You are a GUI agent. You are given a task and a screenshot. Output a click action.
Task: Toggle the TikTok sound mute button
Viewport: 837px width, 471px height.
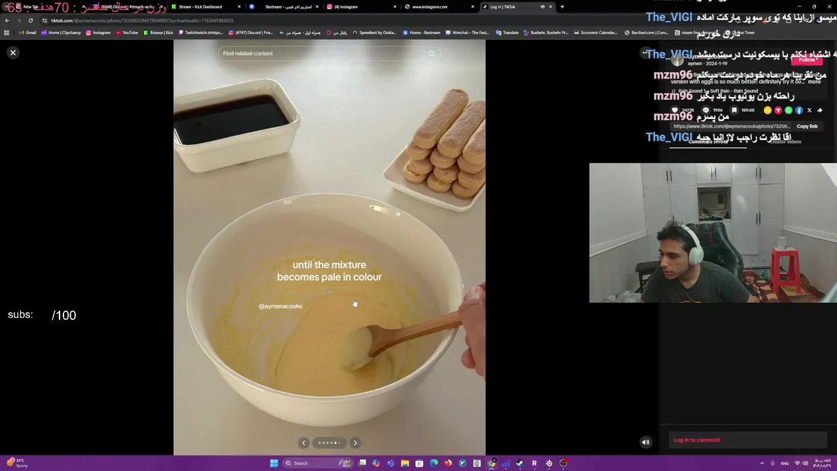[645, 442]
